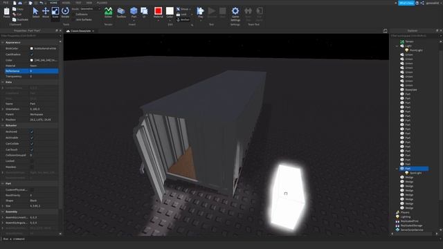This screenshot has width=443, height=249.
Task: Open the Material picker swatch
Action: point(159,11)
